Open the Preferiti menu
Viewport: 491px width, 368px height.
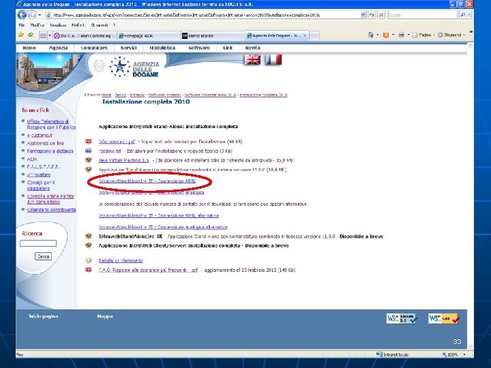pos(78,25)
